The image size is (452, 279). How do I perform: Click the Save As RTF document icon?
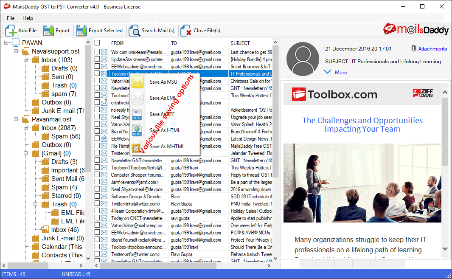137,114
